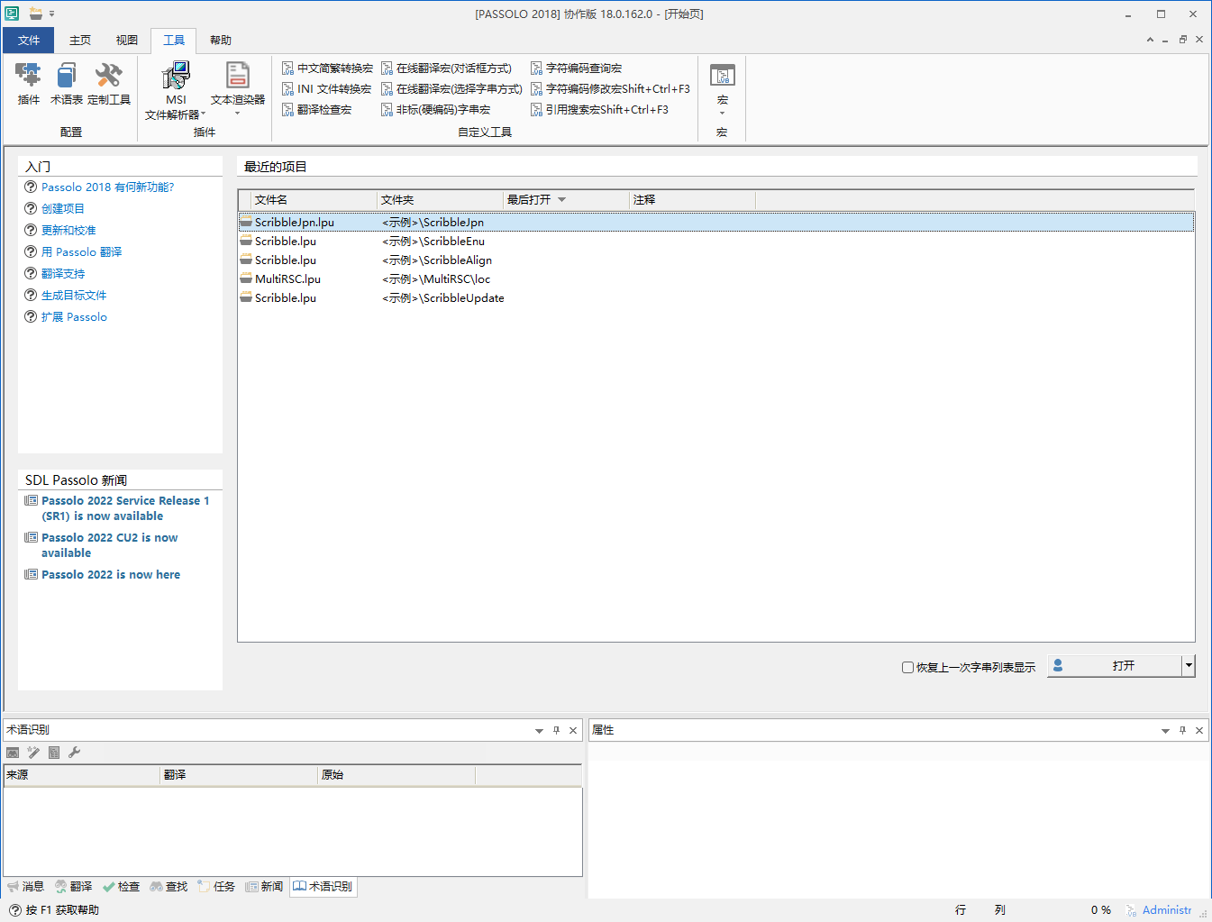Sort by the 文件夹 column header
The image size is (1212, 922).
tap(440, 200)
